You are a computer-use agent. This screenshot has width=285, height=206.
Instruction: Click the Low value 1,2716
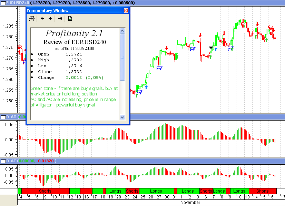coord(74,66)
